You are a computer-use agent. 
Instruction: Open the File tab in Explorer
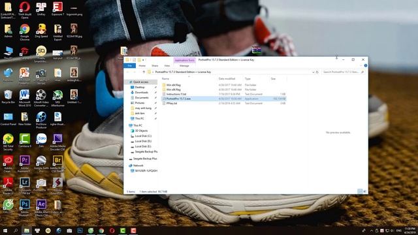pos(130,65)
